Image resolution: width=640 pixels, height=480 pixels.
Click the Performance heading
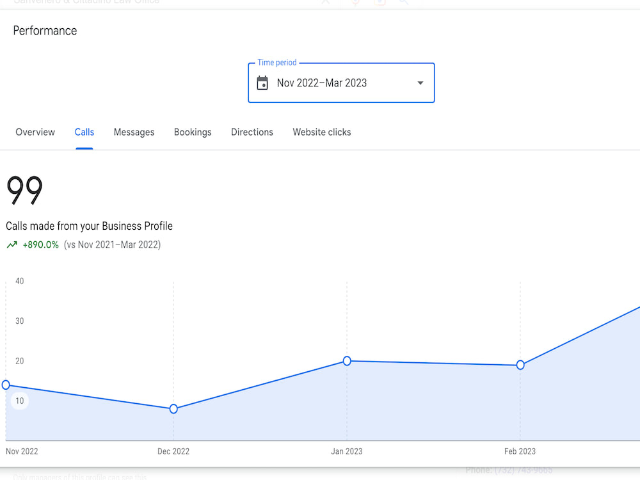pyautogui.click(x=45, y=31)
